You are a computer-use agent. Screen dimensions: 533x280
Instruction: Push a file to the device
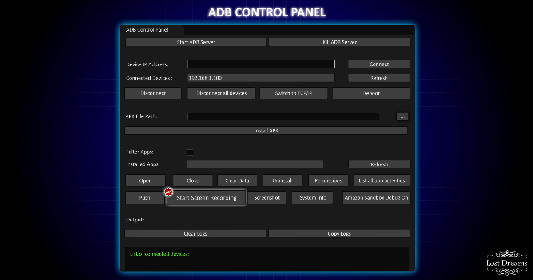click(x=144, y=197)
